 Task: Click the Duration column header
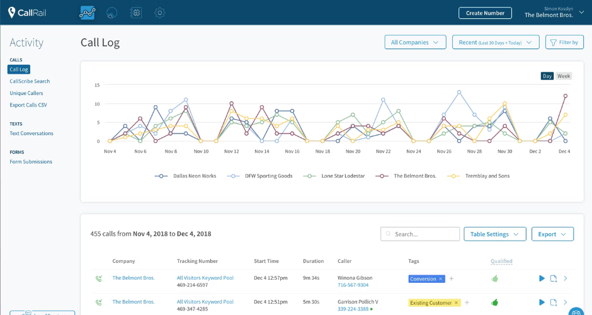(314, 261)
